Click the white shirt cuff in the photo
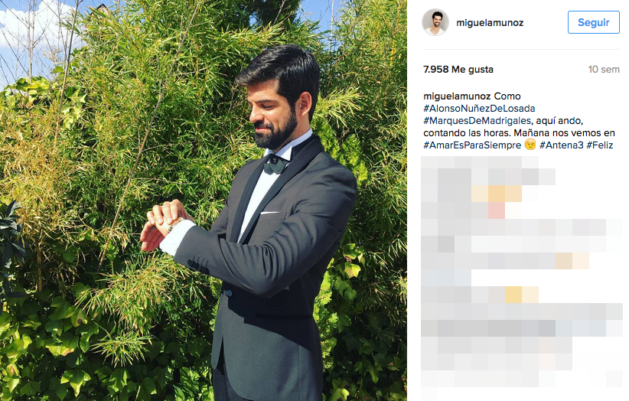The image size is (629, 401). coord(177,237)
